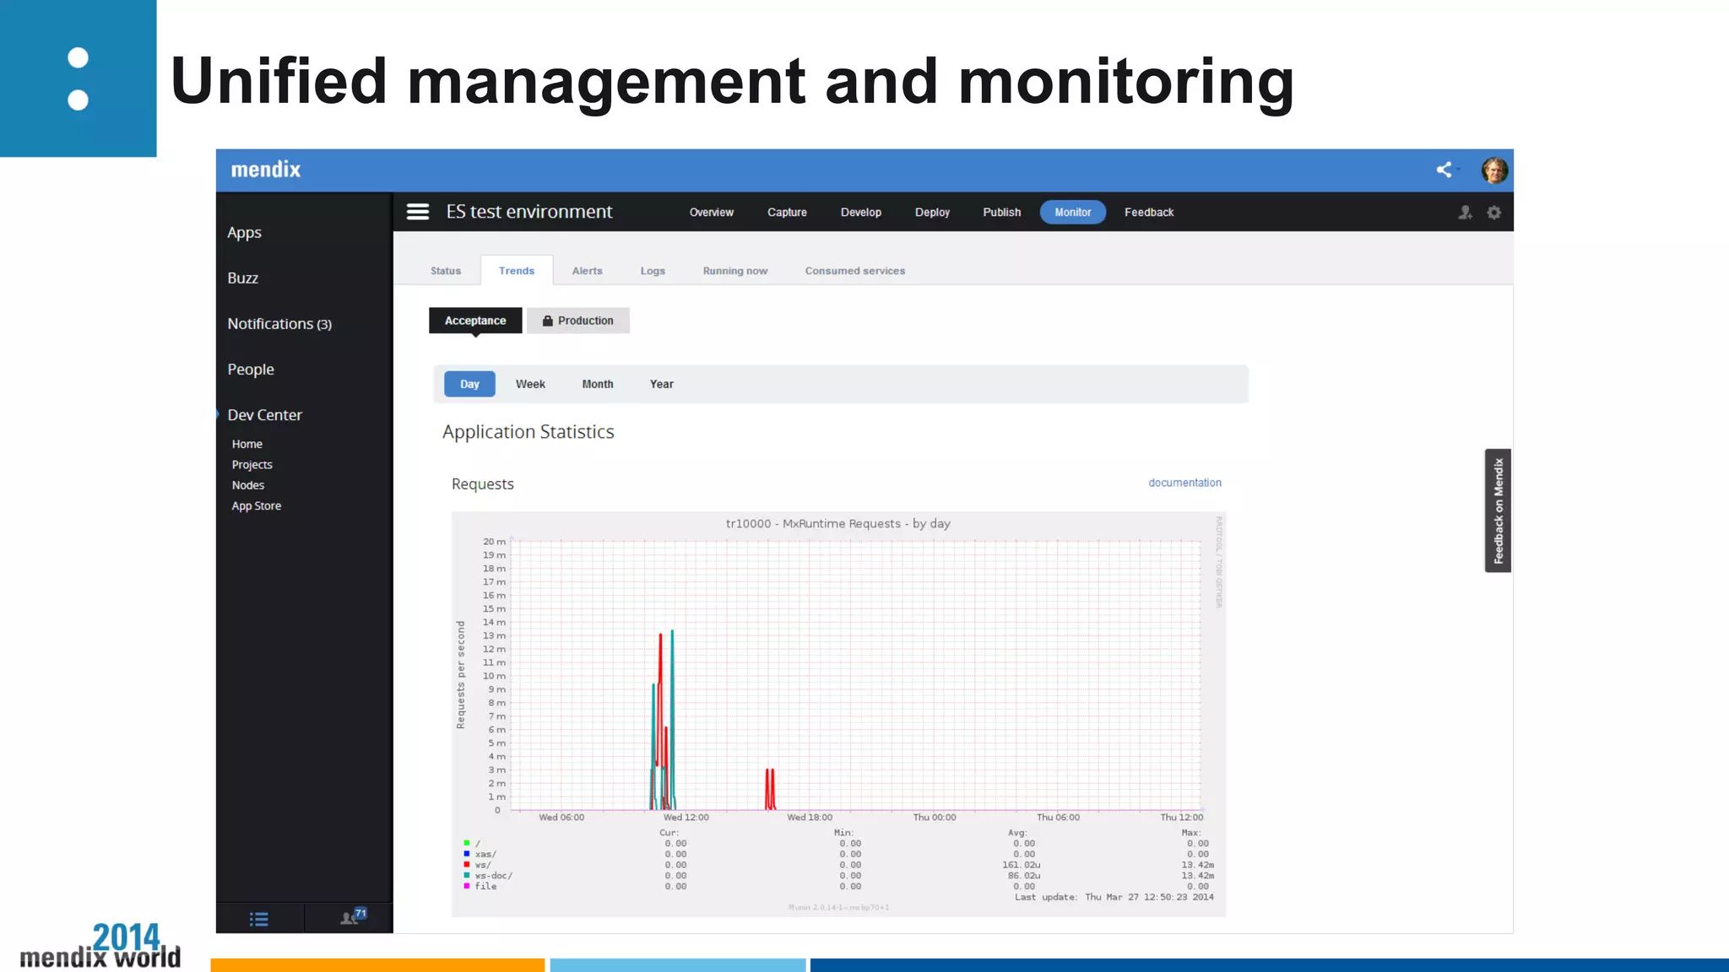Open the documentation link for Requests
This screenshot has height=972, width=1729.
[1184, 483]
